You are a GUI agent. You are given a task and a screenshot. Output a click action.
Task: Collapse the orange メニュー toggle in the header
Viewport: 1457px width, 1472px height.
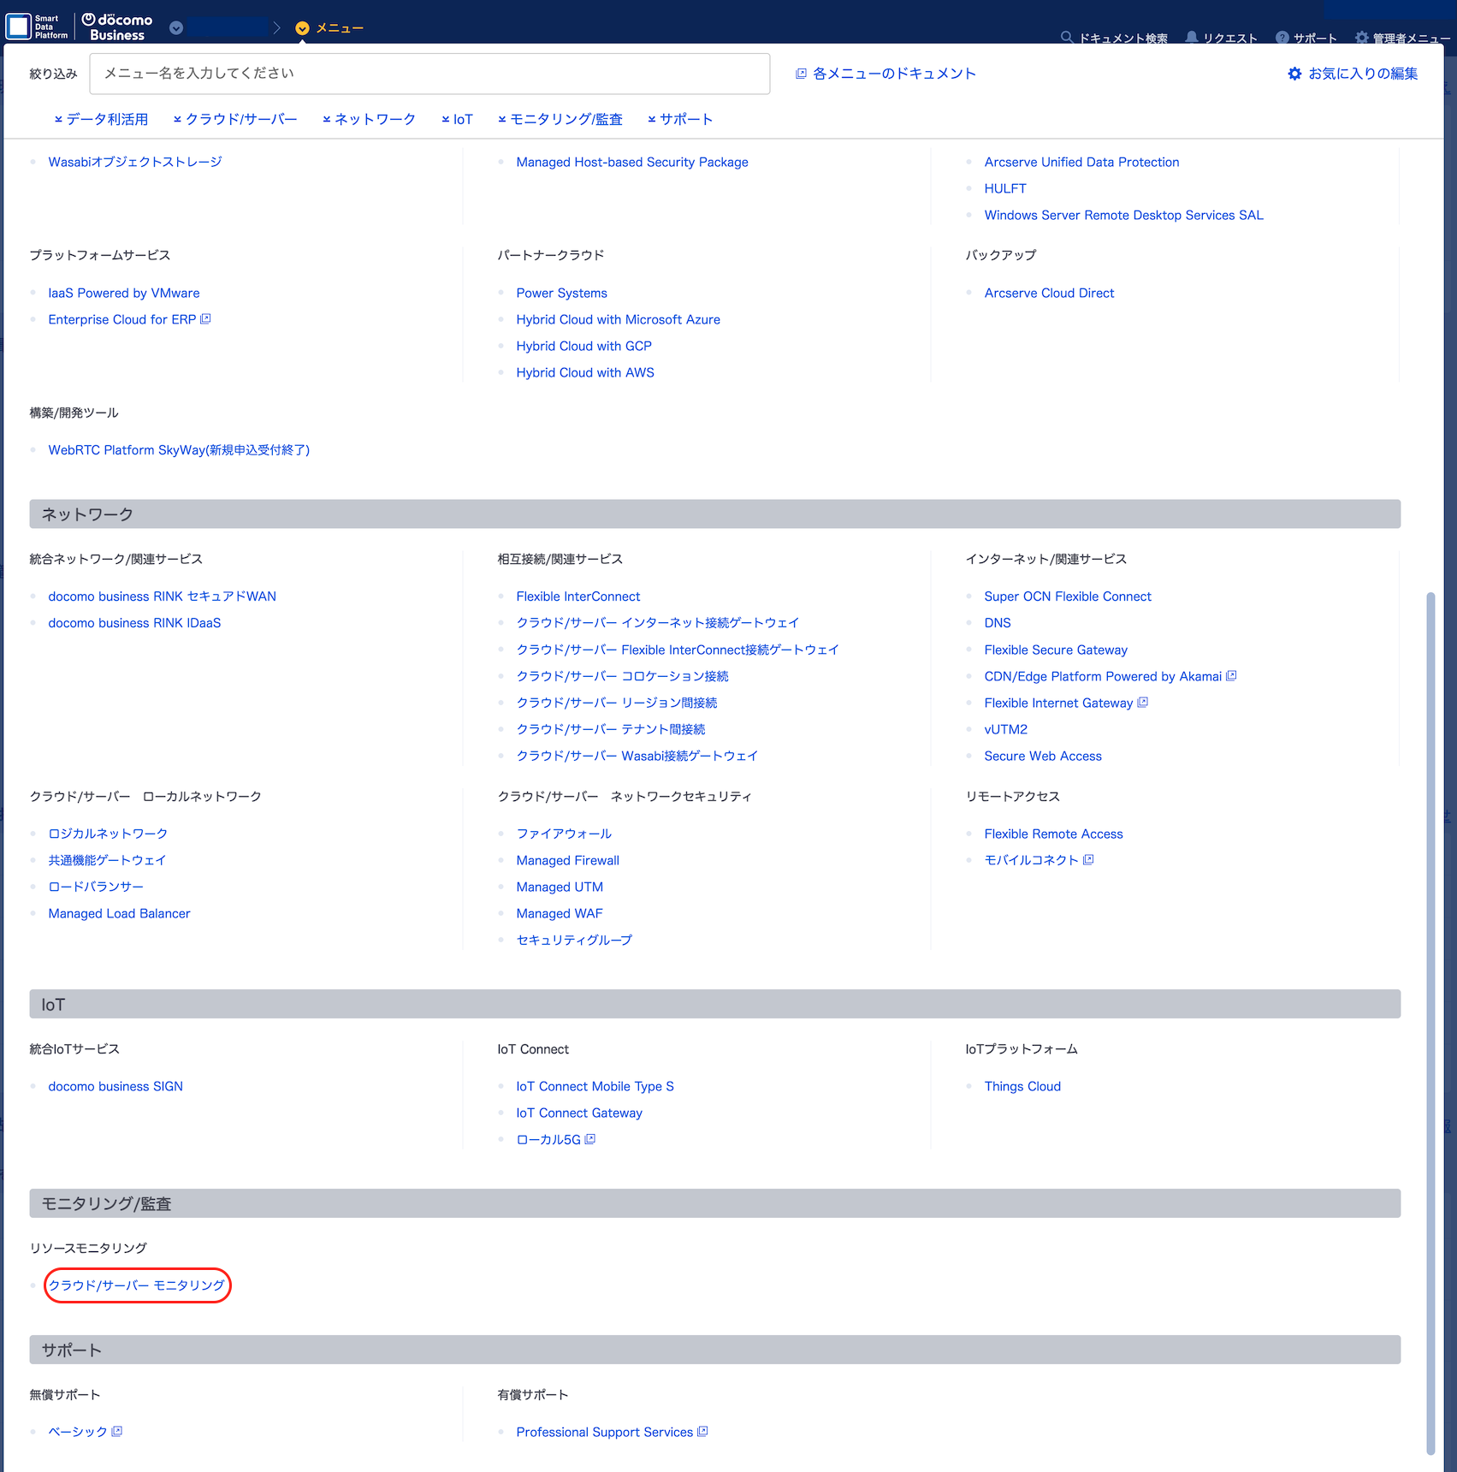click(x=302, y=28)
